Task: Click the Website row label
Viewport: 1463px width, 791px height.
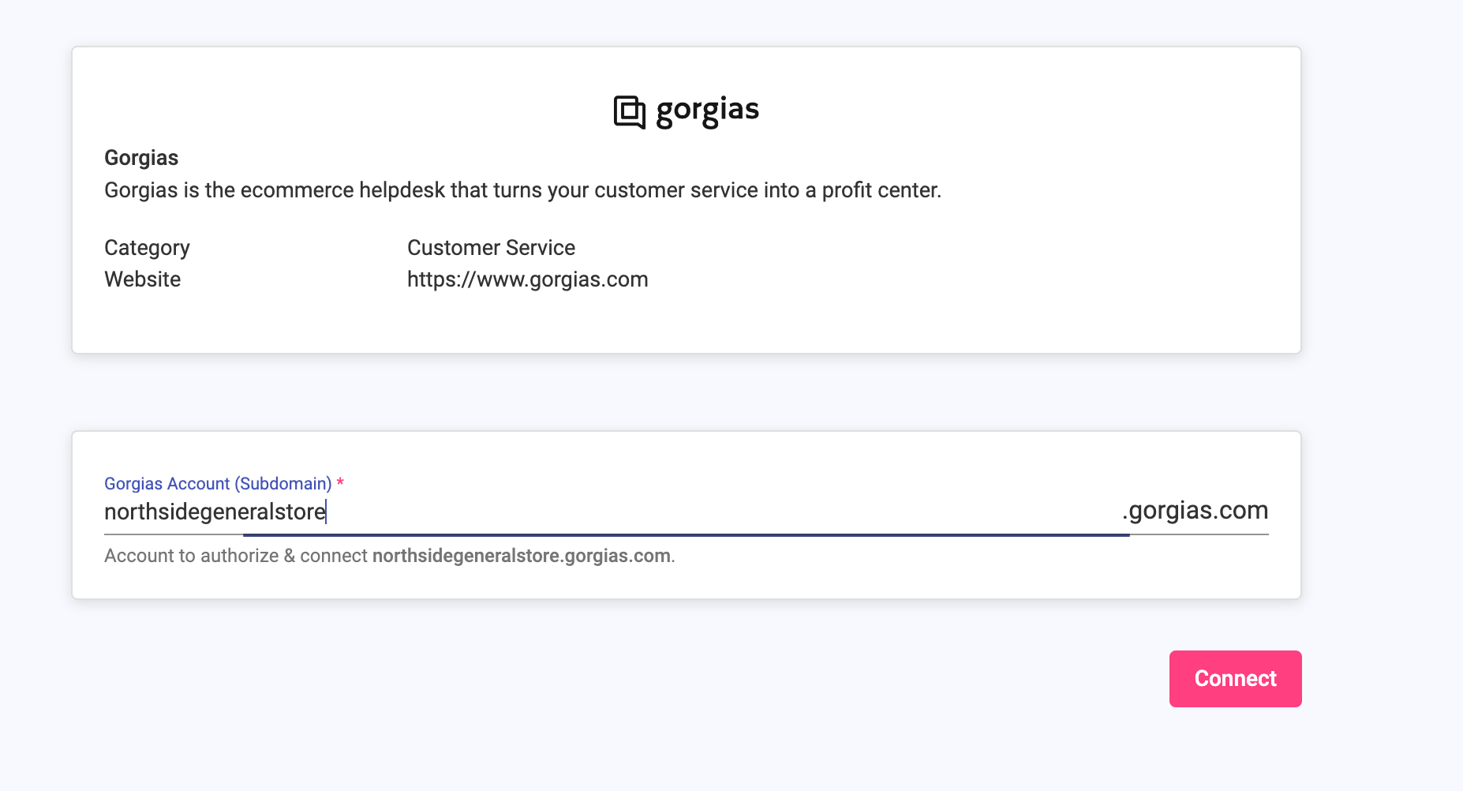Action: (142, 279)
